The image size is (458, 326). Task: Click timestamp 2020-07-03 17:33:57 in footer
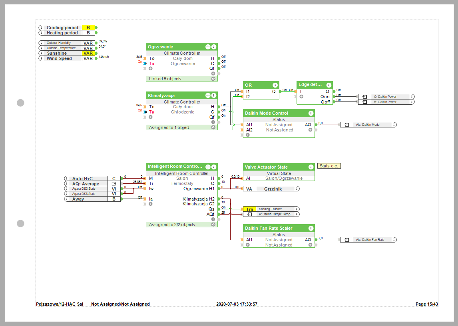pyautogui.click(x=237, y=304)
